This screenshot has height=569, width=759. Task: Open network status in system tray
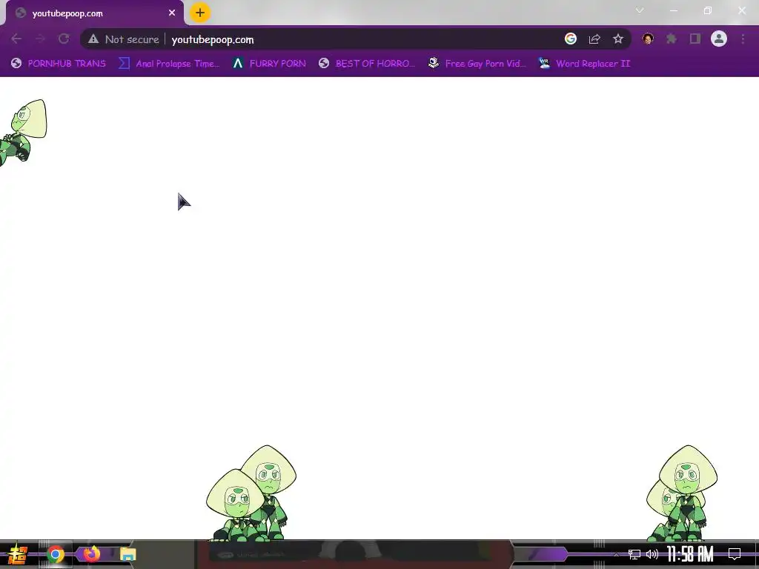tap(634, 554)
